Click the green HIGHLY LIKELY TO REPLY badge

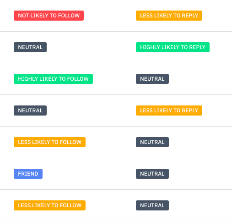173,47
